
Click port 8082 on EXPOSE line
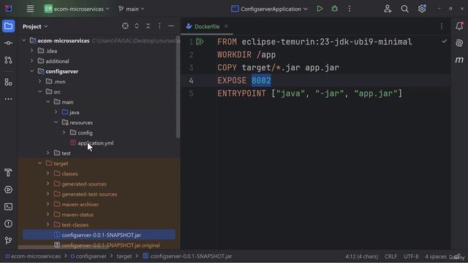261,80
